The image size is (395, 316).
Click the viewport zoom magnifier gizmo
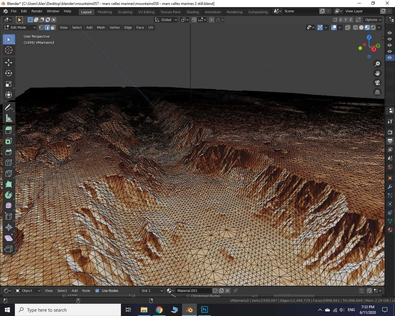[377, 64]
